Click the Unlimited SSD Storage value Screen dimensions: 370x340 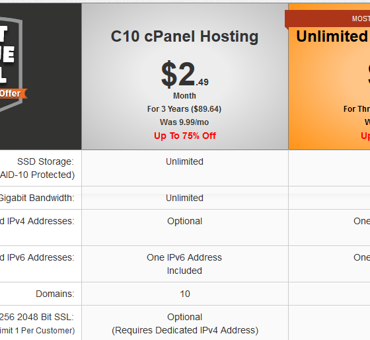click(x=184, y=161)
